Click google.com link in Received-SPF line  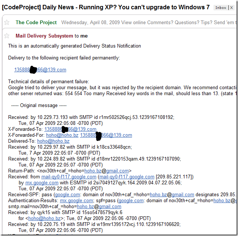(x=68, y=194)
